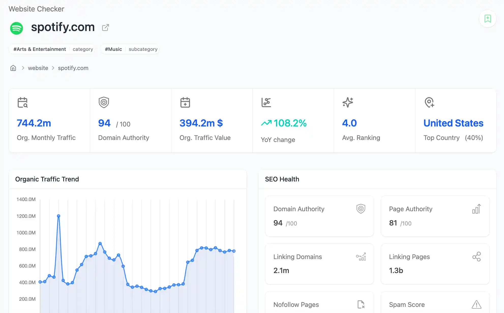
Task: Click the 744.2m monthly traffic value
Action: (34, 123)
